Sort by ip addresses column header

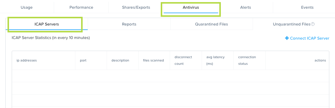pos(27,60)
